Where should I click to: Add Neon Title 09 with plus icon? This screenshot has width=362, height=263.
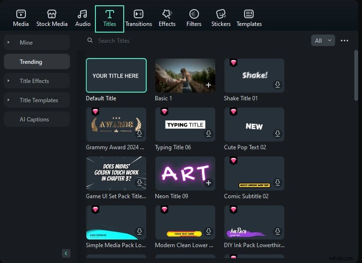(209, 183)
